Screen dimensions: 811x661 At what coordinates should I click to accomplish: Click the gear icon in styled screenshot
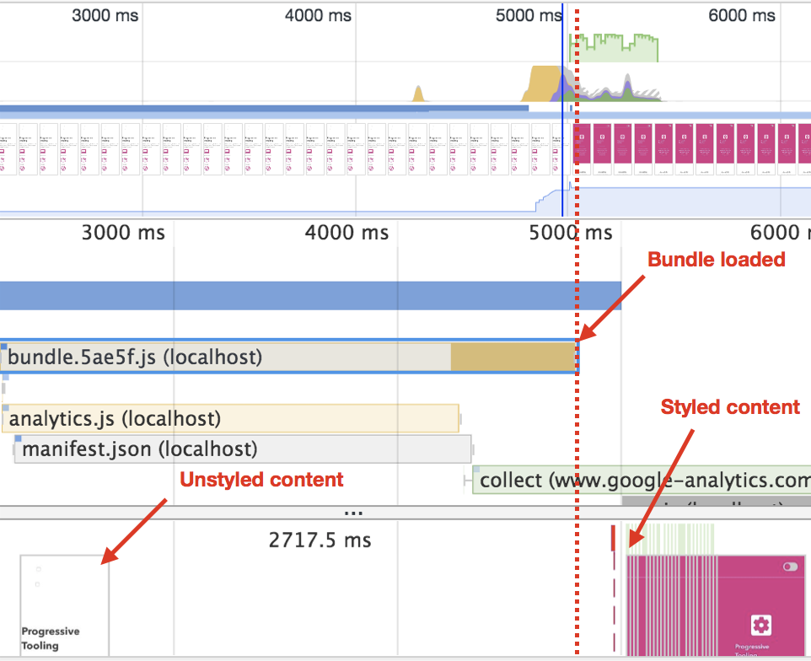coord(761,625)
